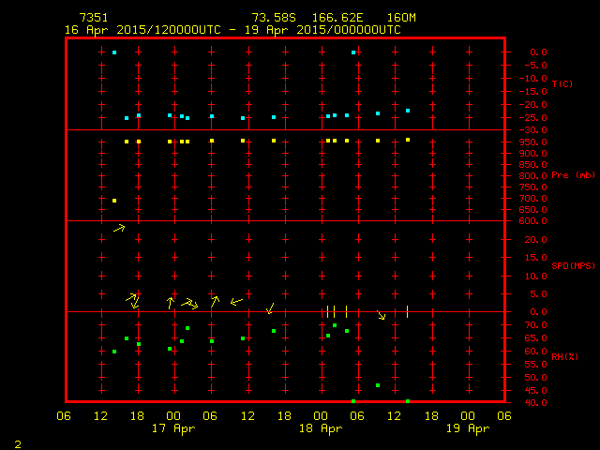This screenshot has width=600, height=450.
Task: Click the 19 Apr date label
Action: coord(467,428)
